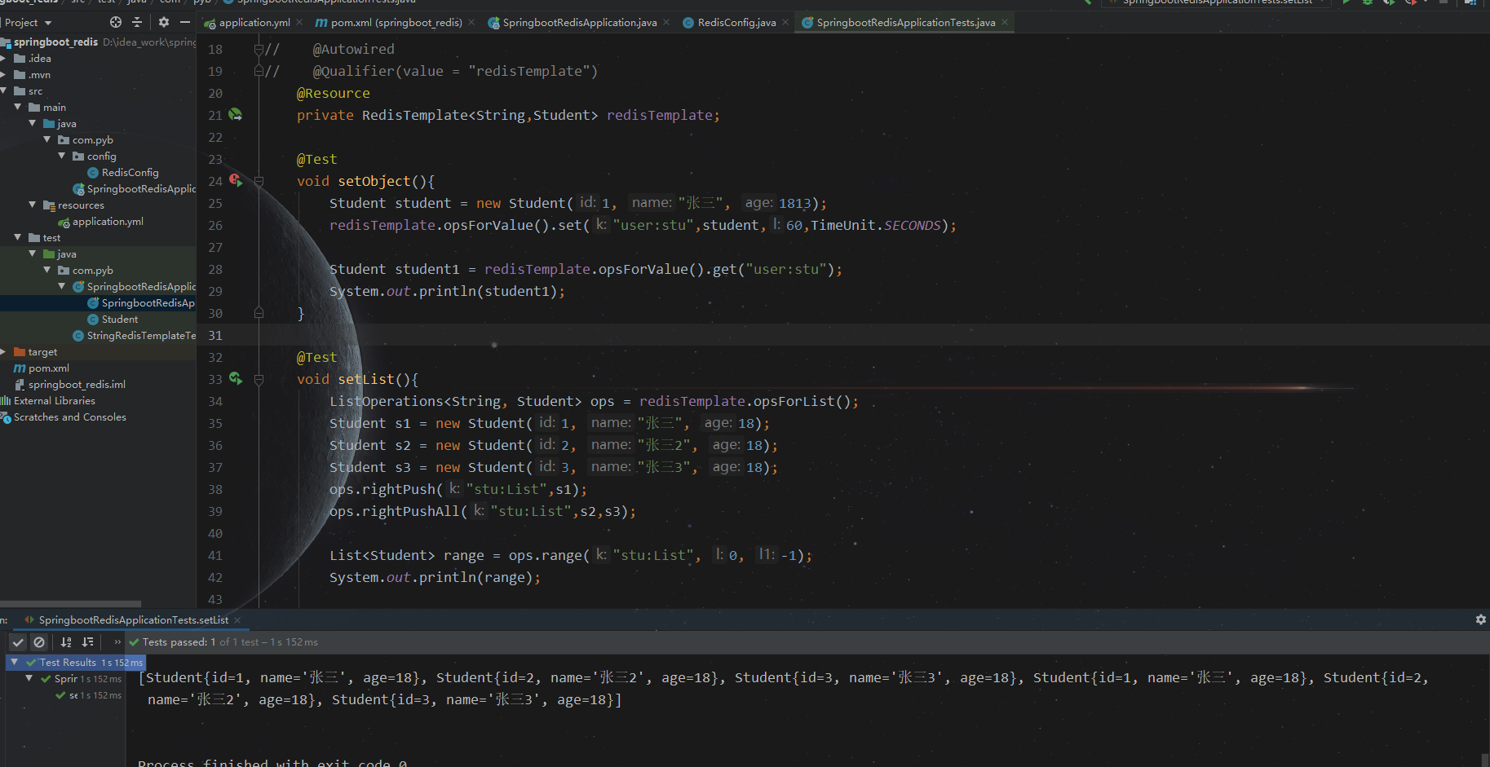The width and height of the screenshot is (1490, 767).
Task: Click Run with Coverage icon
Action: pyautogui.click(x=1389, y=2)
